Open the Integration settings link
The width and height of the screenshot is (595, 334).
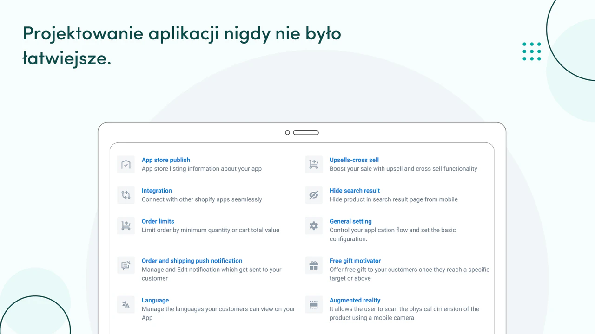coord(157,191)
